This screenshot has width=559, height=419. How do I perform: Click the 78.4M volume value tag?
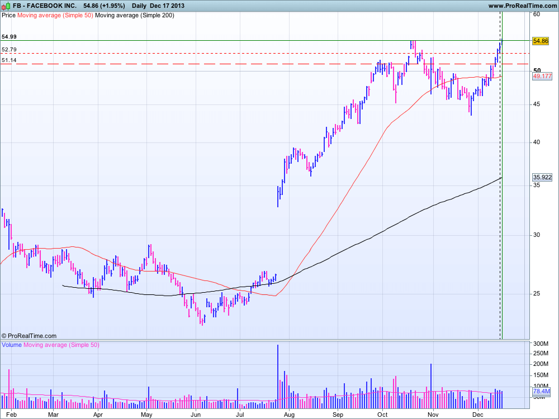tap(541, 391)
